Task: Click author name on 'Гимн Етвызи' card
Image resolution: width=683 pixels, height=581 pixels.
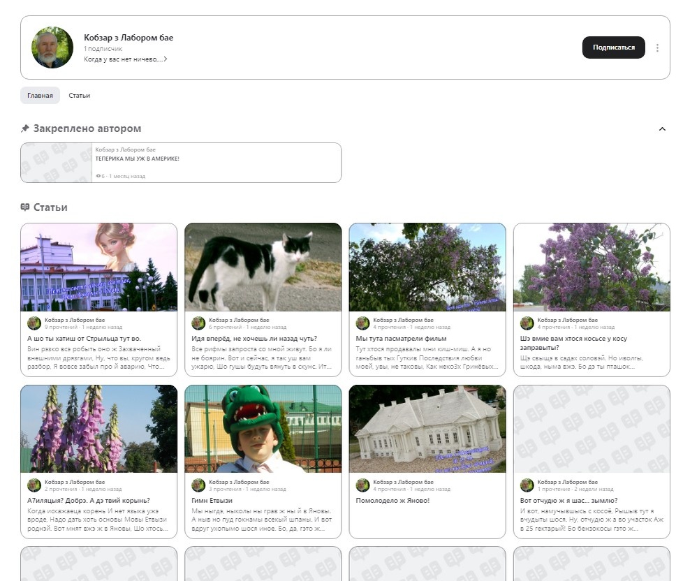Action: [239, 482]
